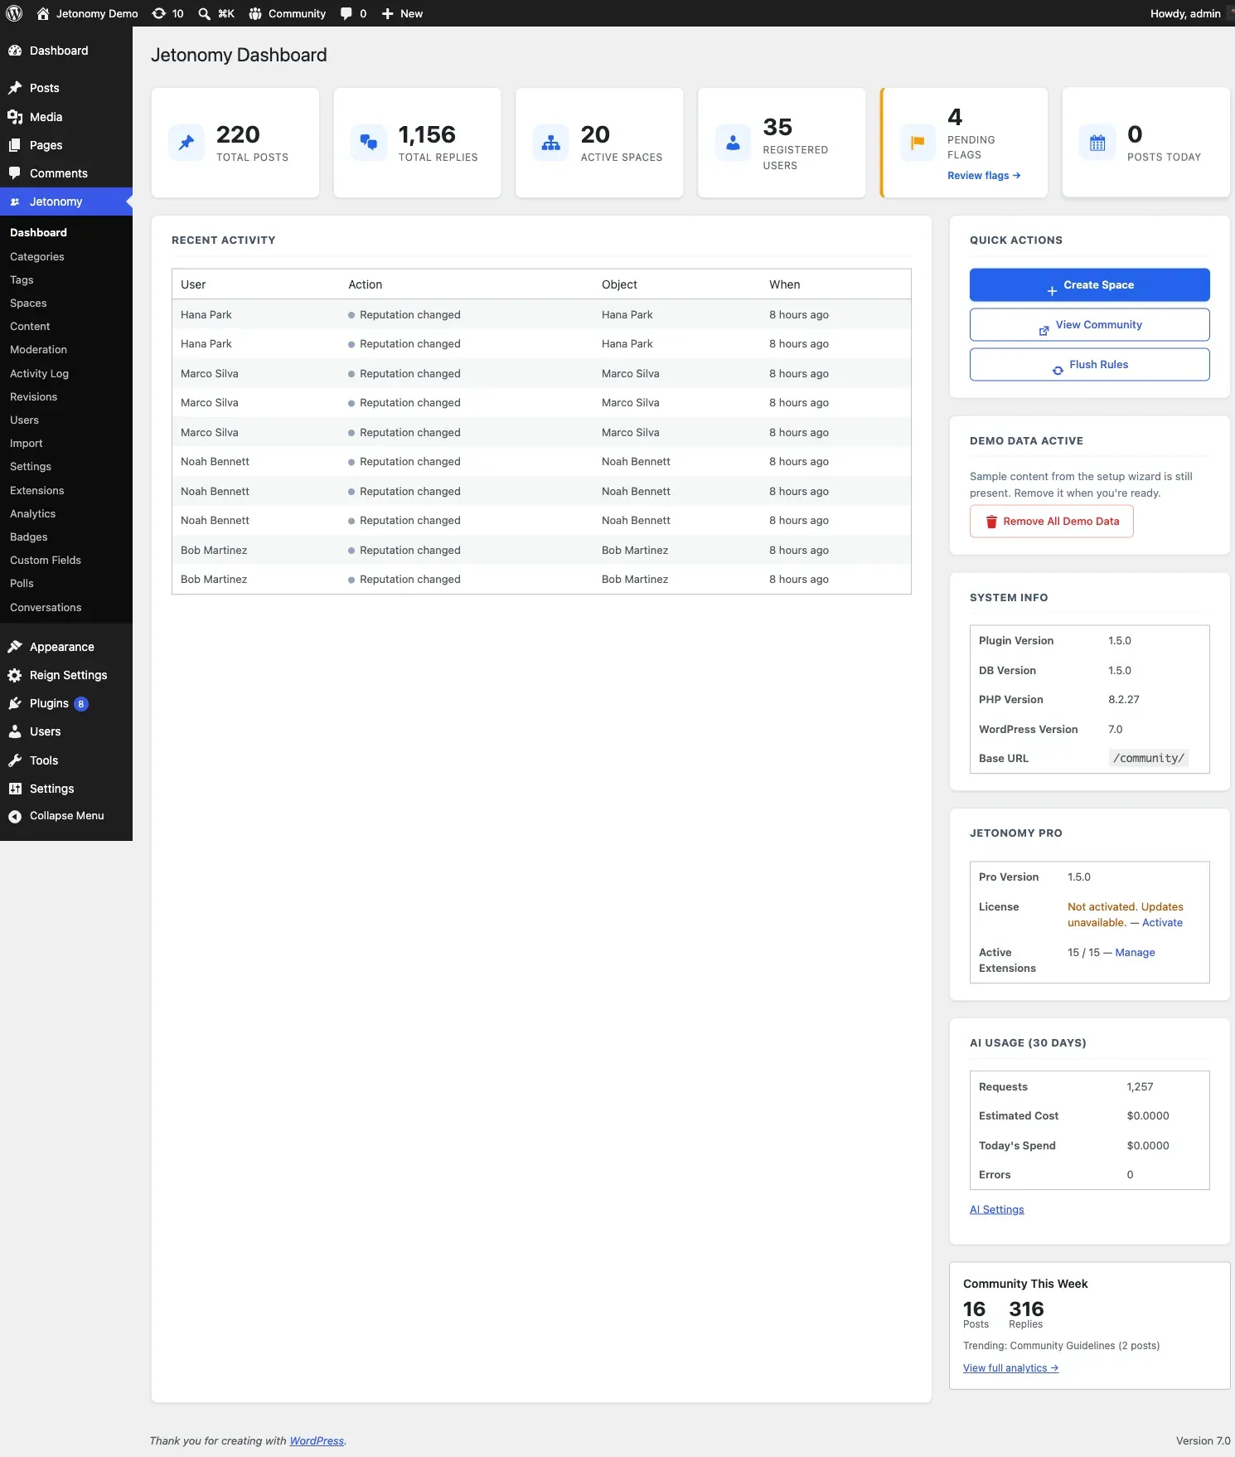
Task: Click the Posts pushpin icon in sidebar
Action: (x=15, y=88)
